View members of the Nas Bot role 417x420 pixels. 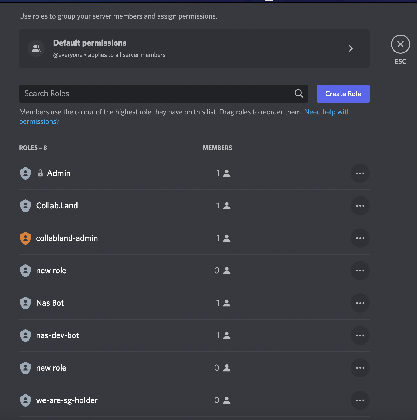pyautogui.click(x=223, y=303)
